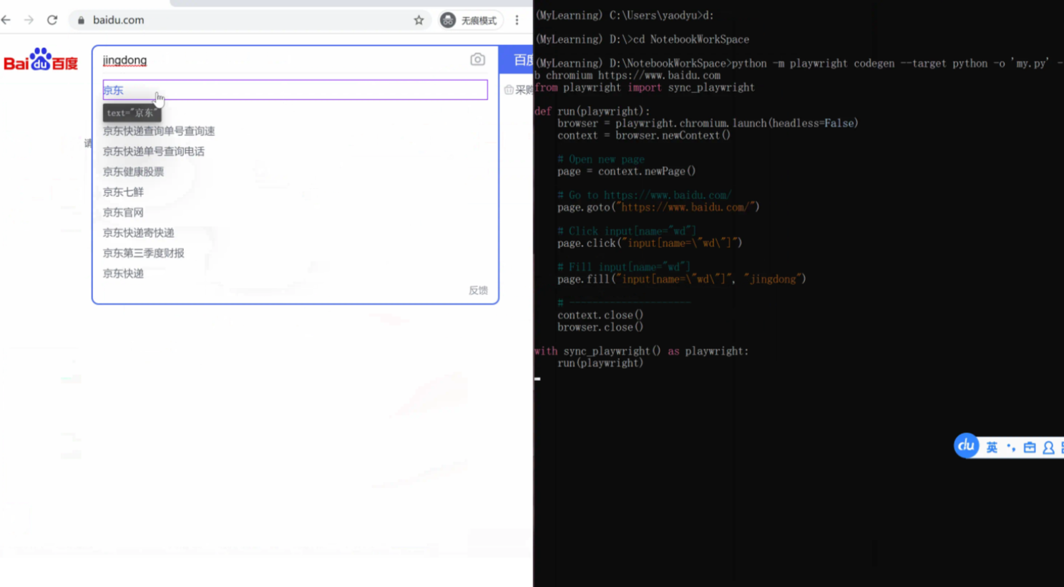Click the blue Baidu search button
Screen dimensions: 1064x587
pos(517,60)
